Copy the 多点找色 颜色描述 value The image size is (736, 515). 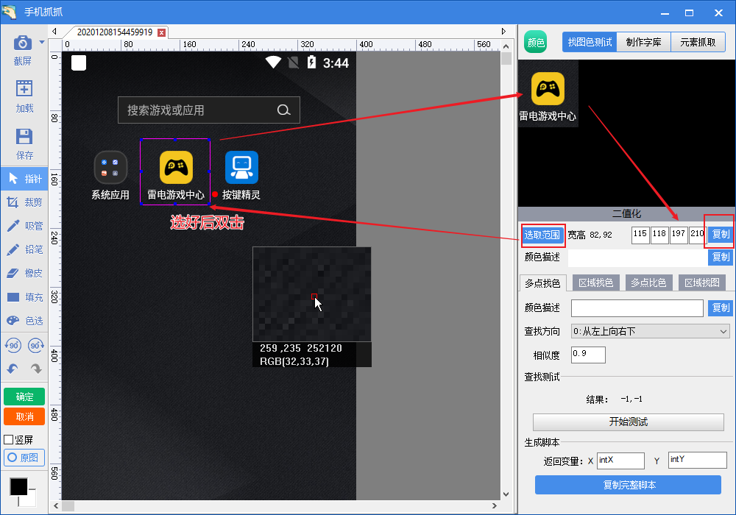(x=721, y=308)
